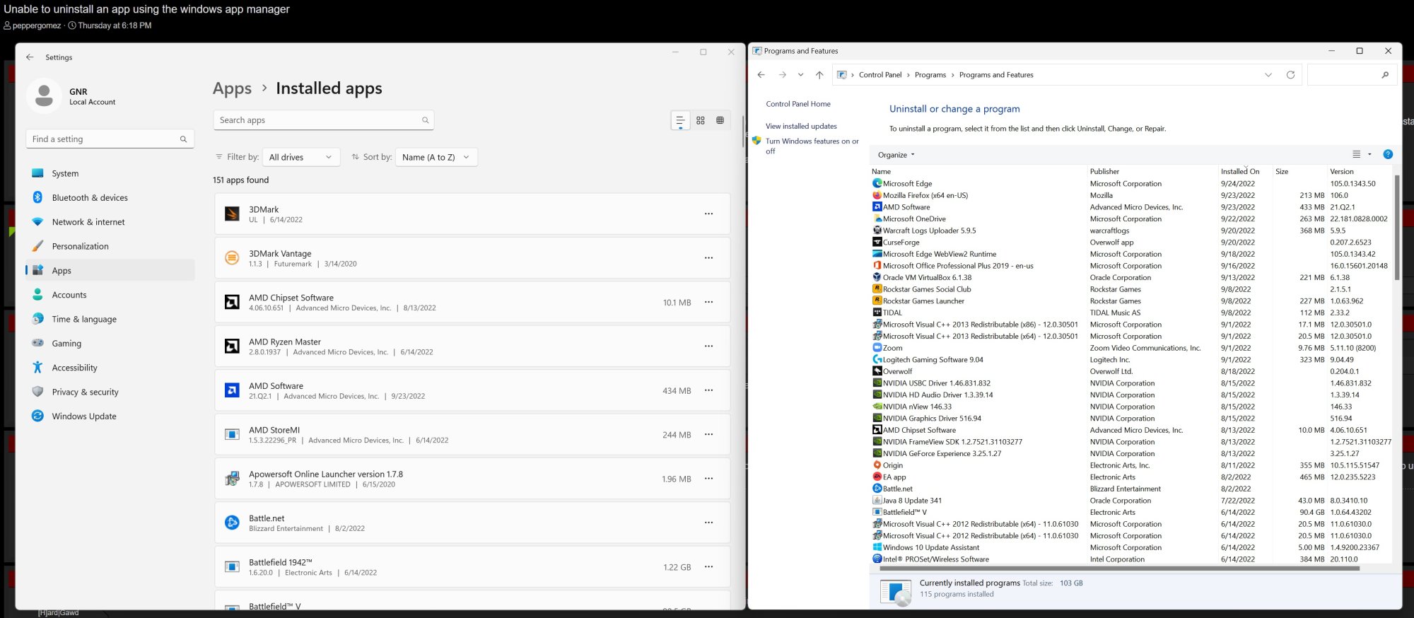Select Privacy & security in the sidebar
The height and width of the screenshot is (618, 1414).
[85, 392]
